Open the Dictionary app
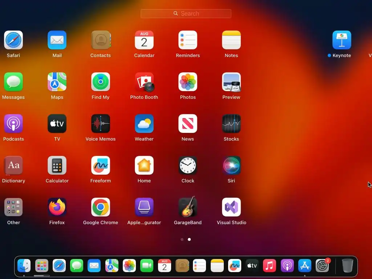 point(13,165)
